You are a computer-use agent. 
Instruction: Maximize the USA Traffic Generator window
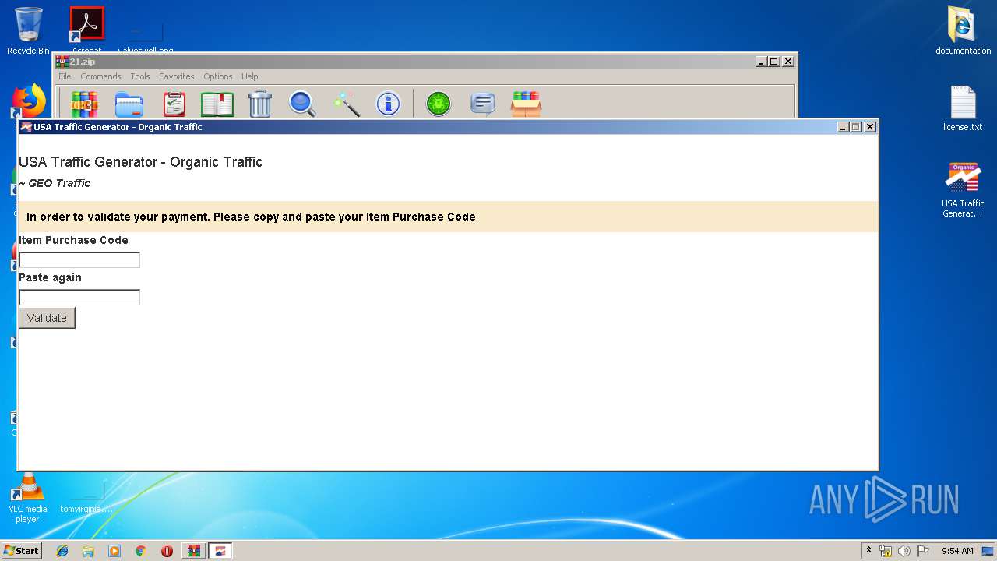tap(857, 127)
